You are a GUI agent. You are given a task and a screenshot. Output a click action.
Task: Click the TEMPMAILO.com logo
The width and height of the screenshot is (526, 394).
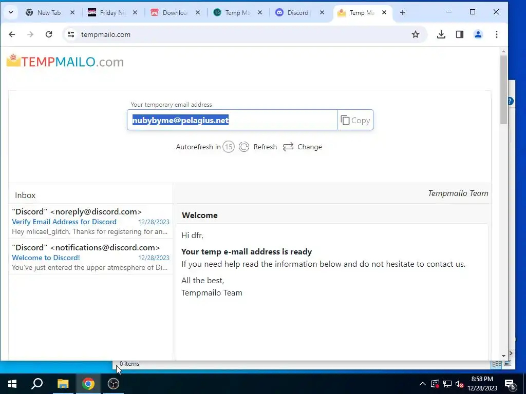pyautogui.click(x=65, y=62)
